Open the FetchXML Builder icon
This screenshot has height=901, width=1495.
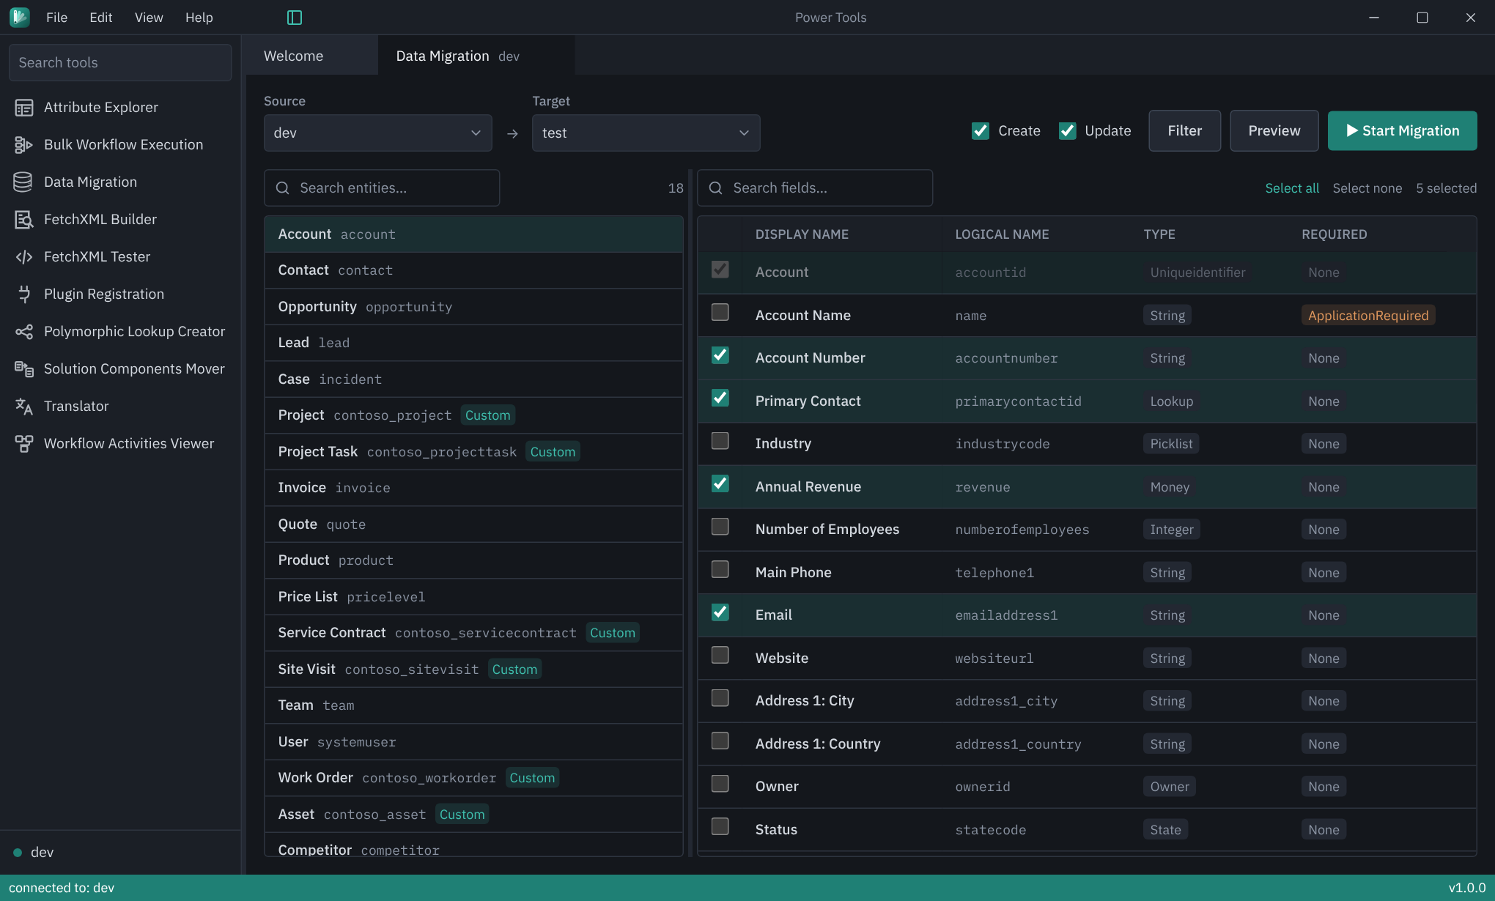[23, 220]
